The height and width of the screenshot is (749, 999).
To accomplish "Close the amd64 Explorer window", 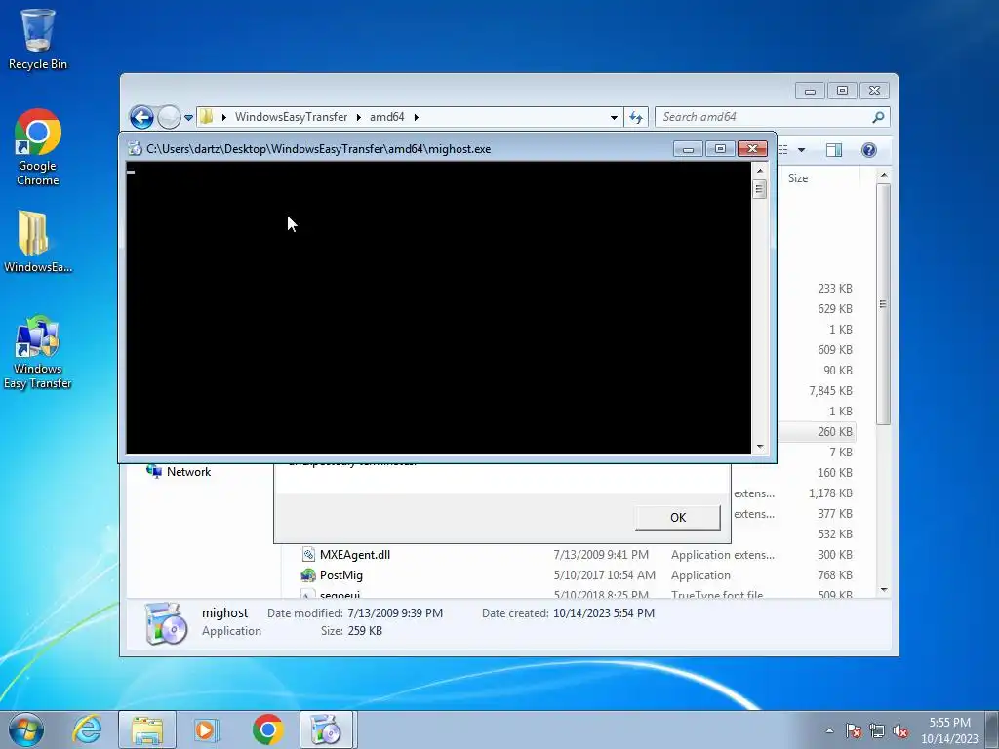I will tap(874, 91).
